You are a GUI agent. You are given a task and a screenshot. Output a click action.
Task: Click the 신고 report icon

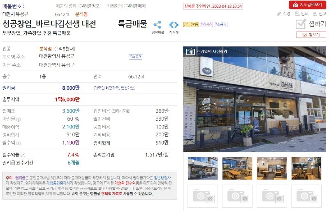click(315, 14)
